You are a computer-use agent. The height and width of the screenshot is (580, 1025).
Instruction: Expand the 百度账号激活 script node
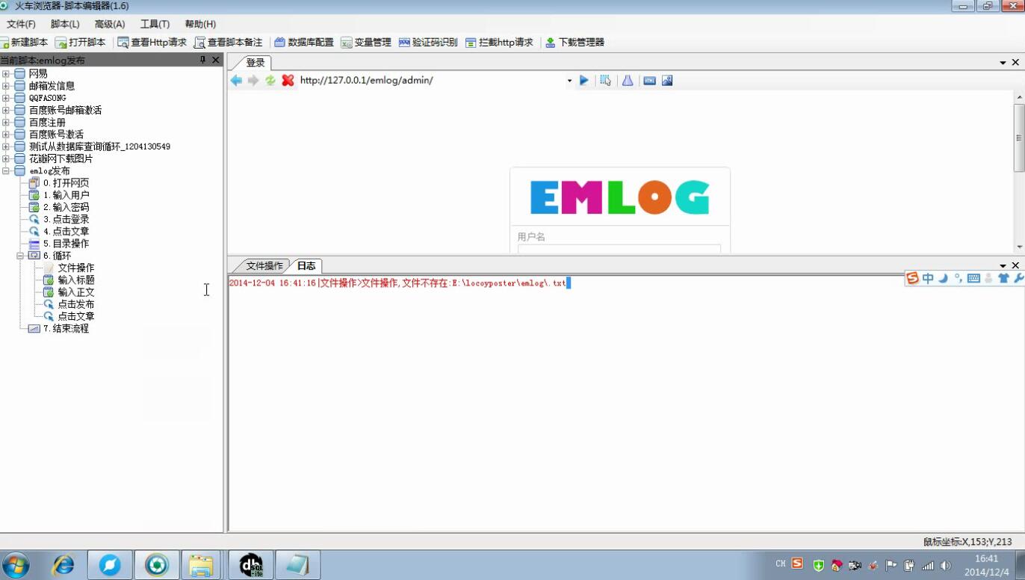coord(6,135)
